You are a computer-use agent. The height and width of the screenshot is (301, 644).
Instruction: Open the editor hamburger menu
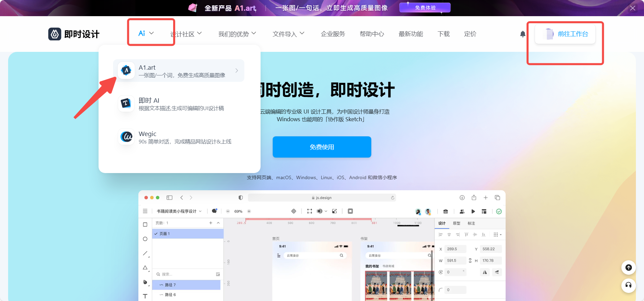145,211
